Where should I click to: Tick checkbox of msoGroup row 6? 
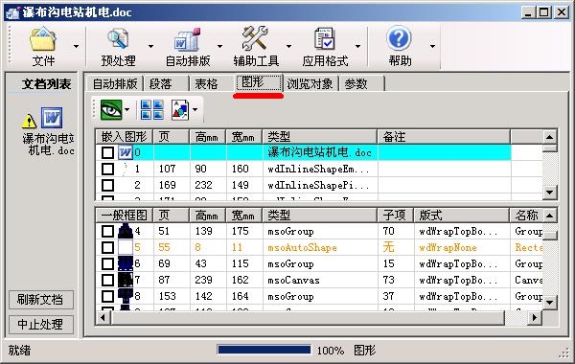click(107, 263)
